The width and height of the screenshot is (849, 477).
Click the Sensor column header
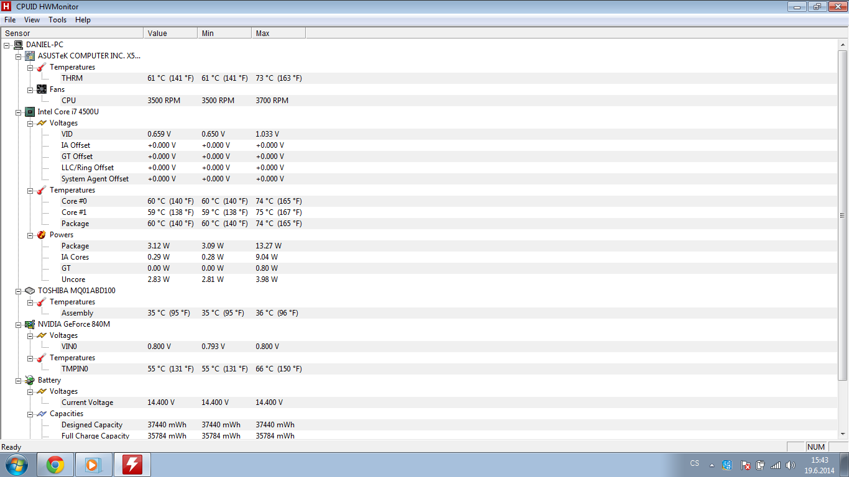pos(72,34)
